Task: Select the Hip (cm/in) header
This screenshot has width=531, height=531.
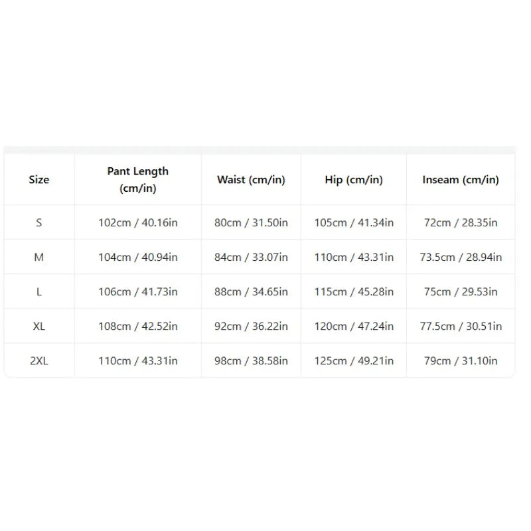Action: (x=354, y=180)
